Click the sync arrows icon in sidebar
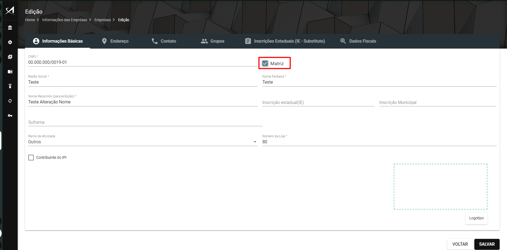 tap(10, 101)
